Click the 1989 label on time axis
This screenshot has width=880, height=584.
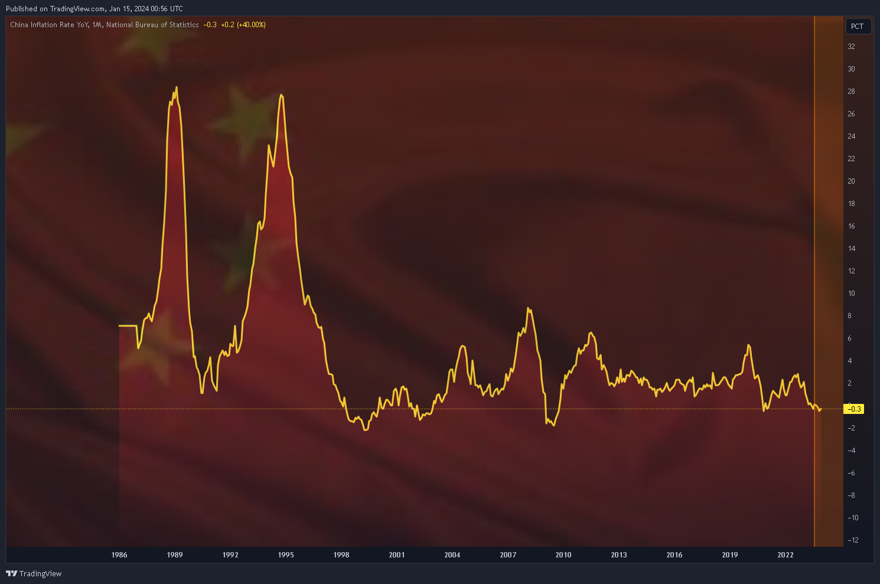175,554
